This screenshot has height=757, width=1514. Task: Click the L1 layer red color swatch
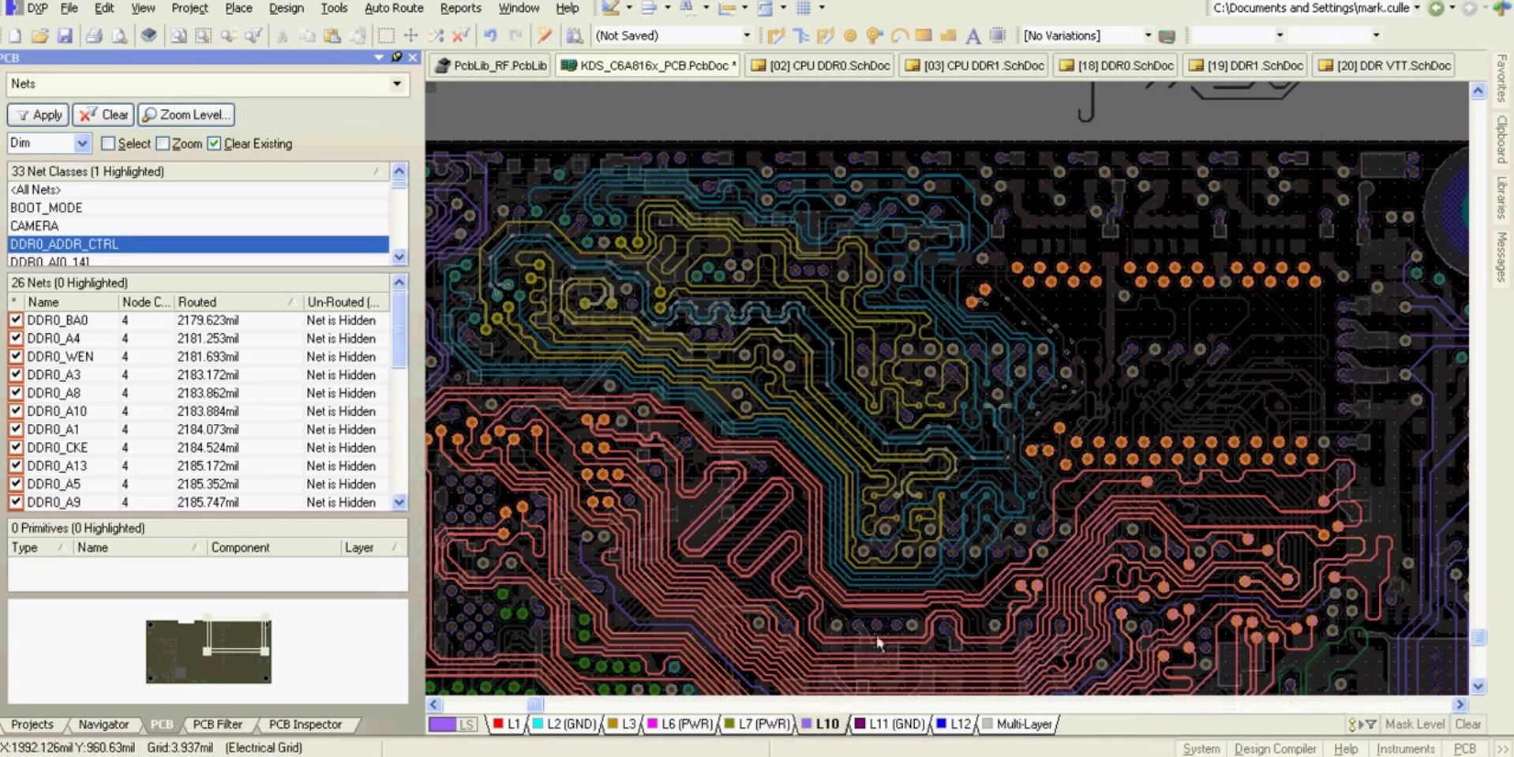click(498, 724)
